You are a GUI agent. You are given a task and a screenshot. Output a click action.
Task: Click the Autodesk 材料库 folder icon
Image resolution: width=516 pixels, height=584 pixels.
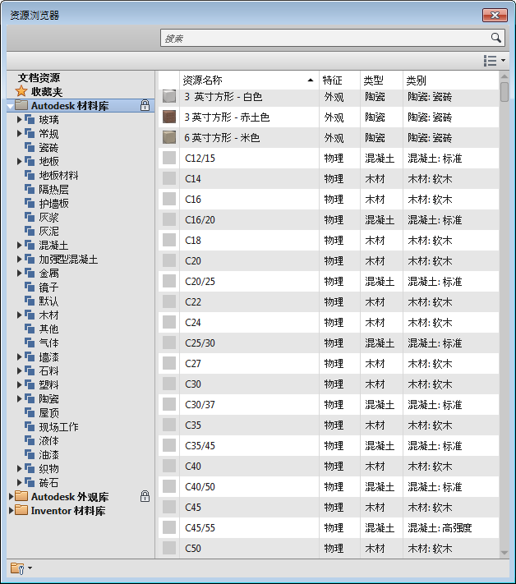tap(21, 105)
